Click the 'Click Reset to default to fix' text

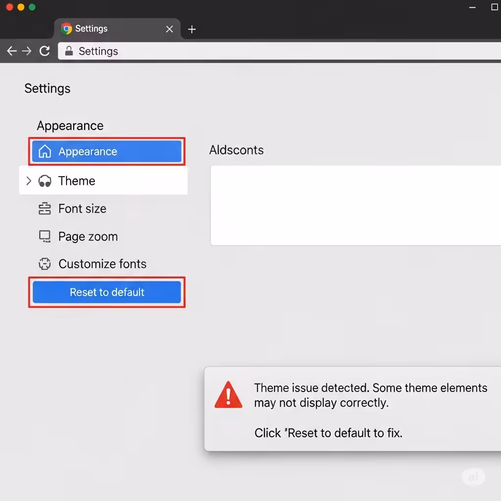click(x=328, y=433)
